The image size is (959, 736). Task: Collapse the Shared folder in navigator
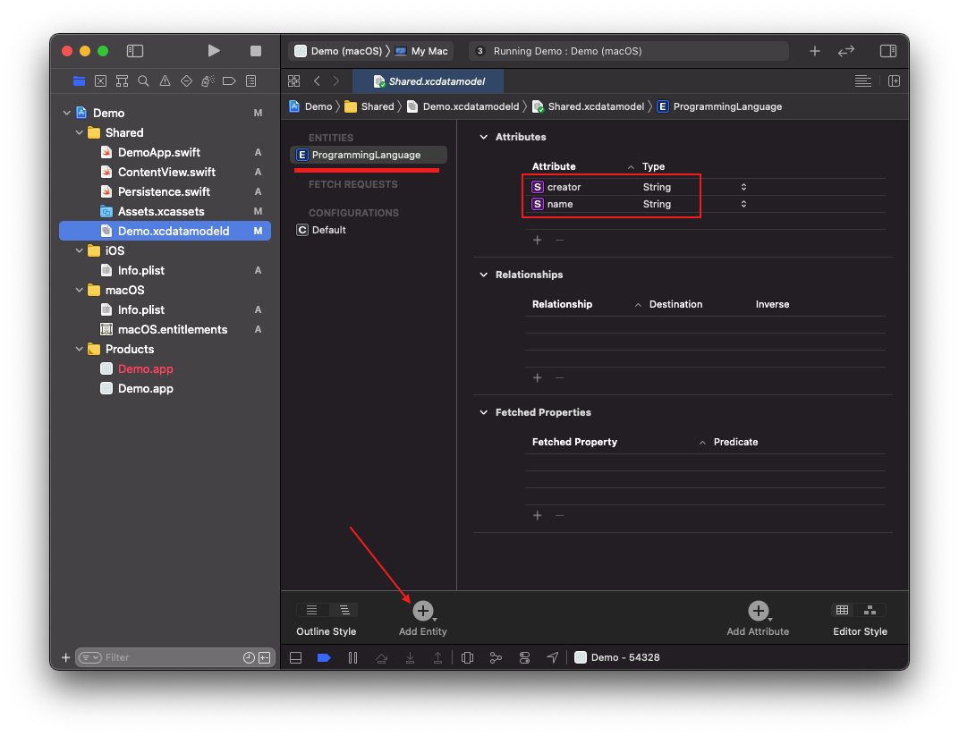point(79,132)
